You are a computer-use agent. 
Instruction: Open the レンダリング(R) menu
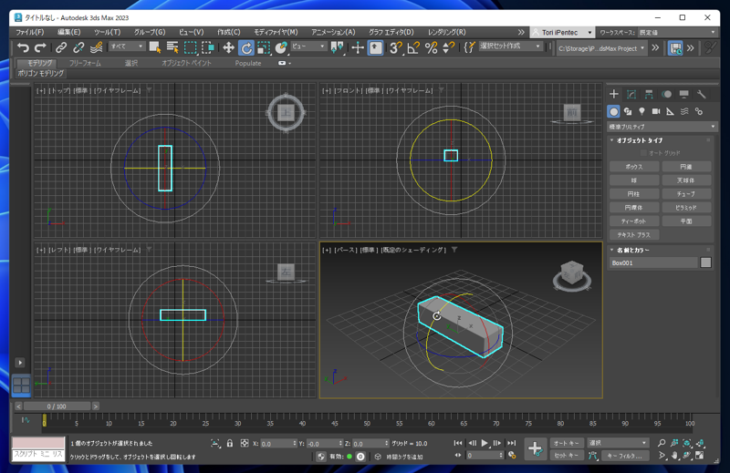[x=446, y=32]
